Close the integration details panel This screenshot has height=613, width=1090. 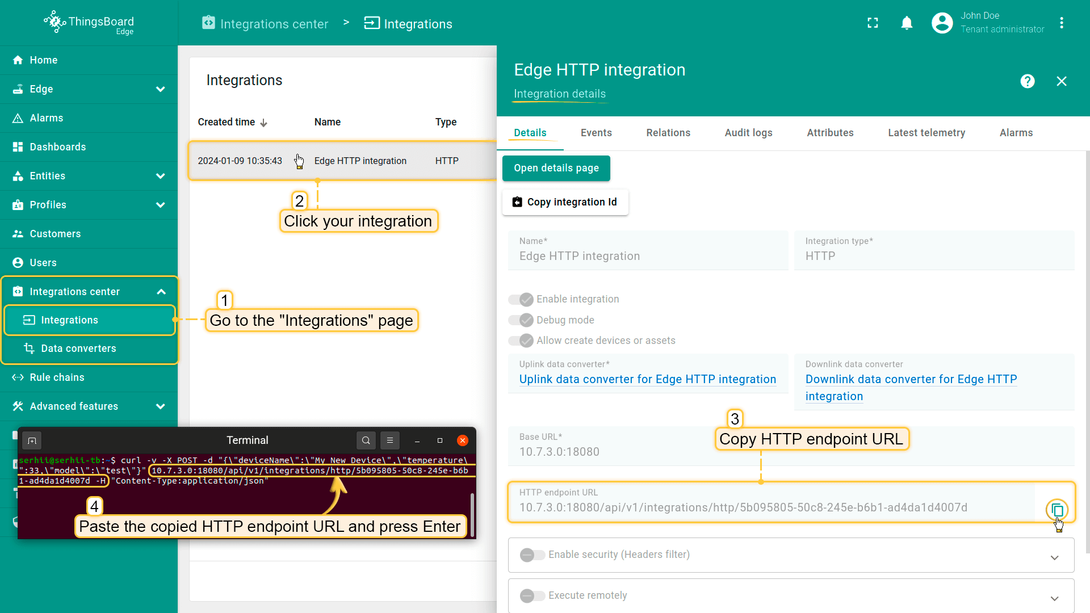click(1061, 81)
